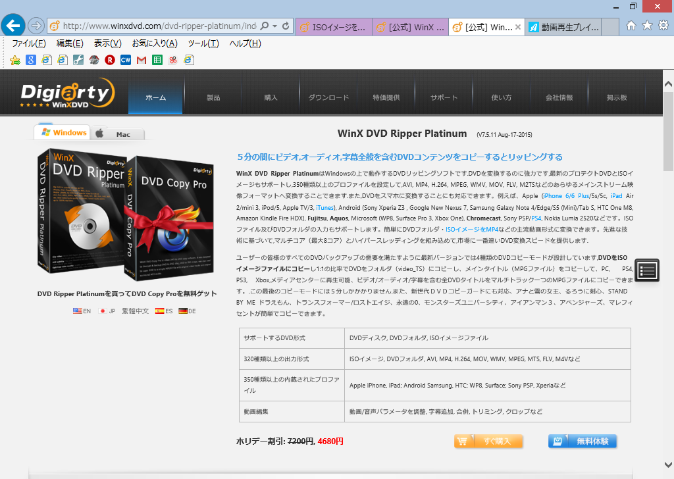This screenshot has height=479, width=674.
Task: Choose the 繁體中文 language link
Action: click(x=136, y=311)
